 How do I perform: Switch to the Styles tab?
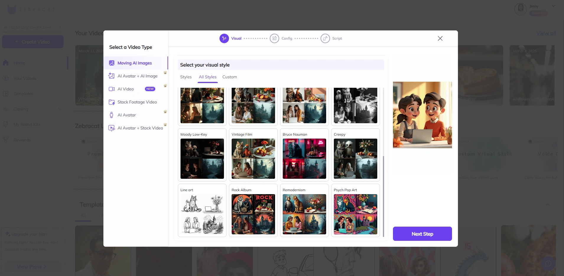(186, 77)
